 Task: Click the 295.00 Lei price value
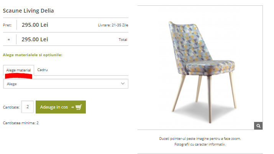click(35, 25)
